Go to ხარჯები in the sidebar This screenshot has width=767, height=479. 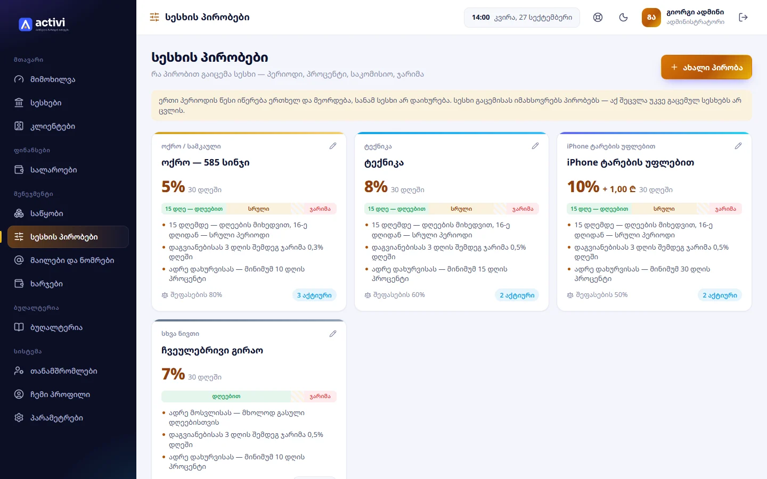tap(68, 284)
